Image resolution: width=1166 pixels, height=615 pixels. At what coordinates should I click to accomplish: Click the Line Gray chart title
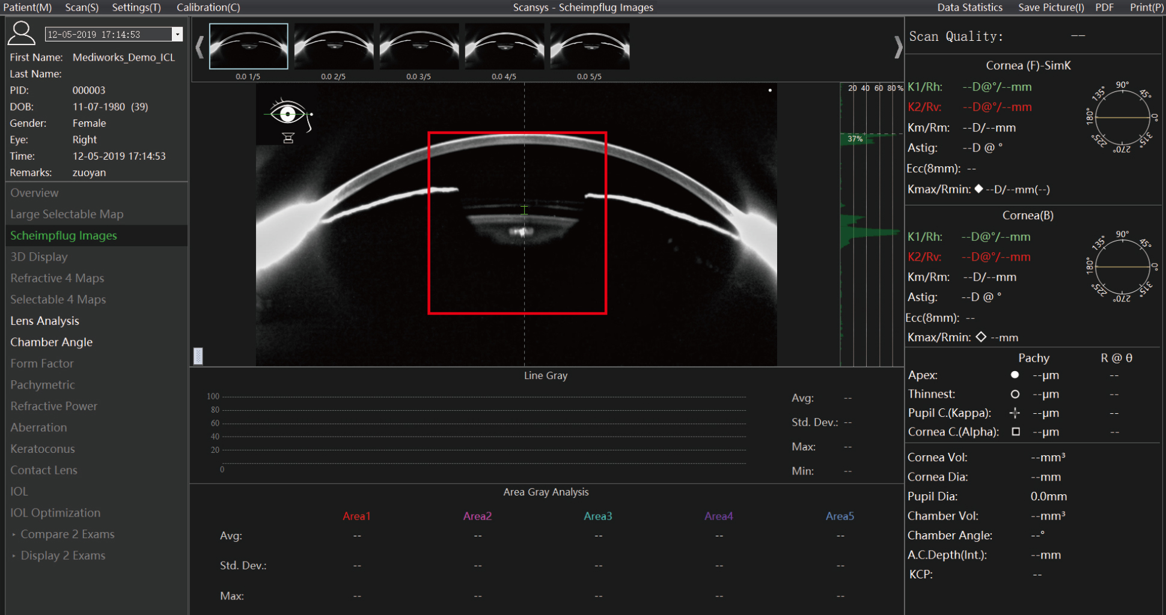546,375
